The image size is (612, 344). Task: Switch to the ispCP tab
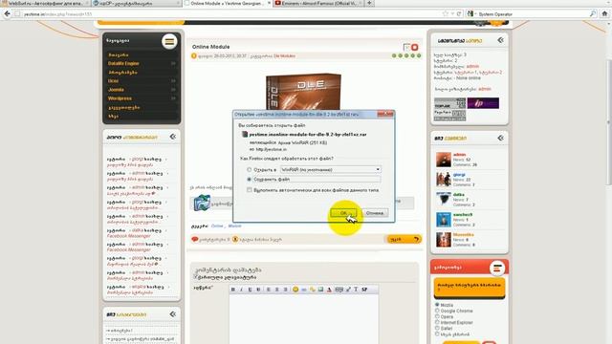[136, 3]
